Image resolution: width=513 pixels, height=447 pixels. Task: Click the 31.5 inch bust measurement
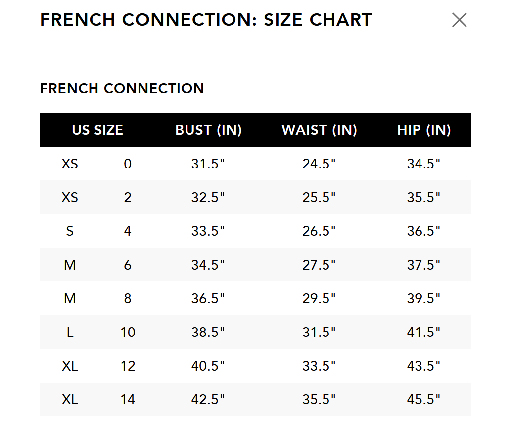(x=208, y=164)
